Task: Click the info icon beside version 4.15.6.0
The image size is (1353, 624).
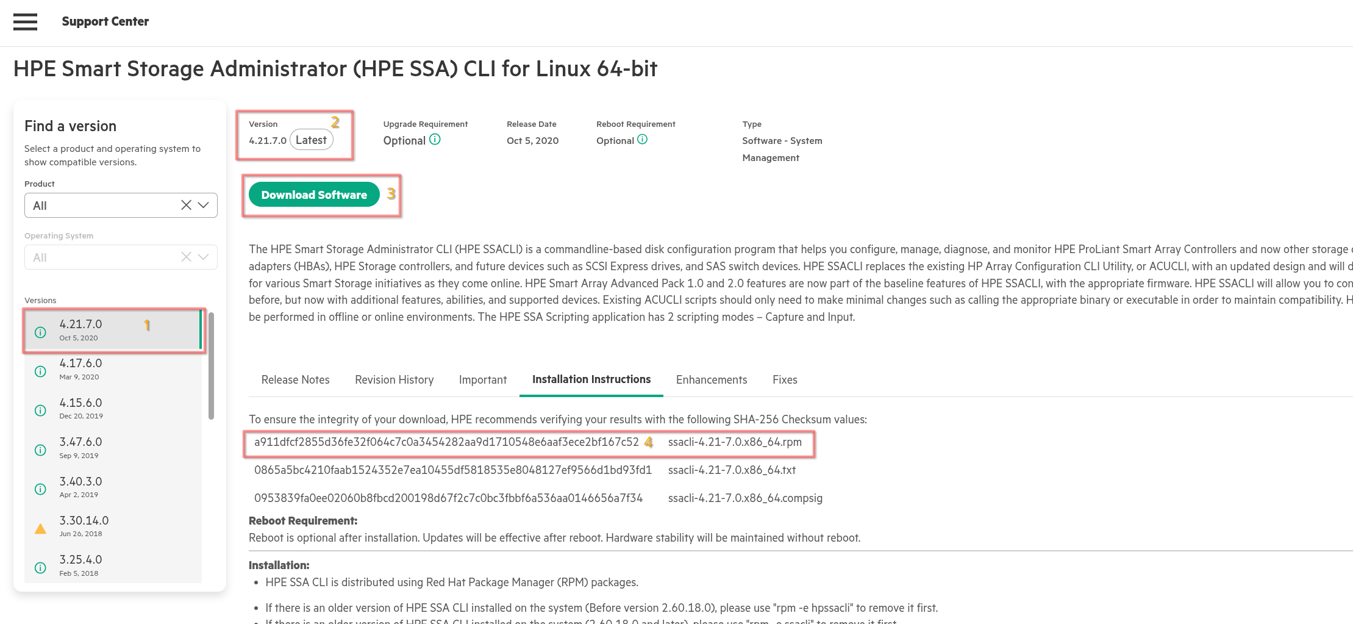Action: point(40,411)
